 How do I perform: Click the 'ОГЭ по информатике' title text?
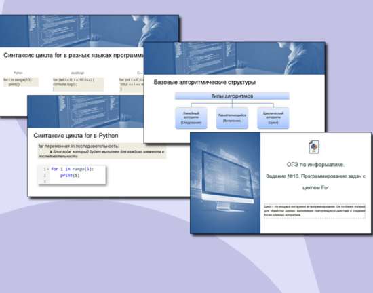pyautogui.click(x=315, y=165)
